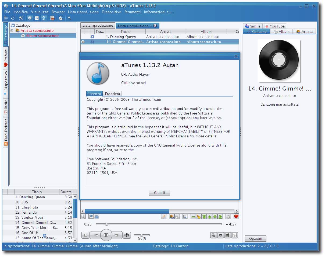The width and height of the screenshot is (325, 257).
Task: Click the volume slider at 50 %
Action: pyautogui.click(x=142, y=235)
